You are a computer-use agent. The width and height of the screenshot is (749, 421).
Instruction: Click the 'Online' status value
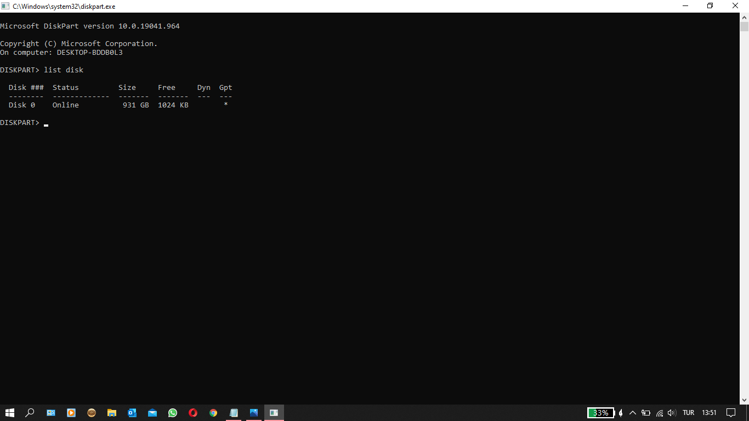click(66, 105)
